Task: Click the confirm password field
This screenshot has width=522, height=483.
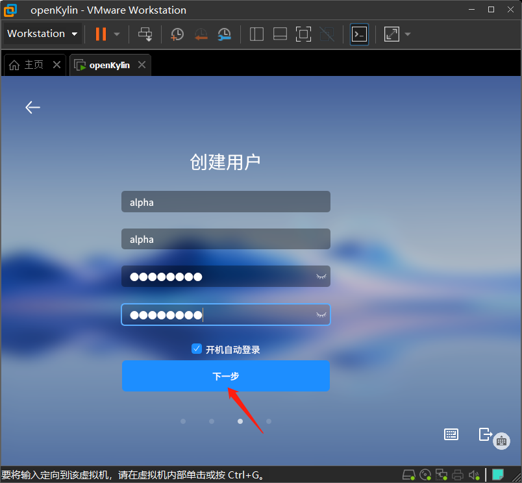Action: coord(226,315)
